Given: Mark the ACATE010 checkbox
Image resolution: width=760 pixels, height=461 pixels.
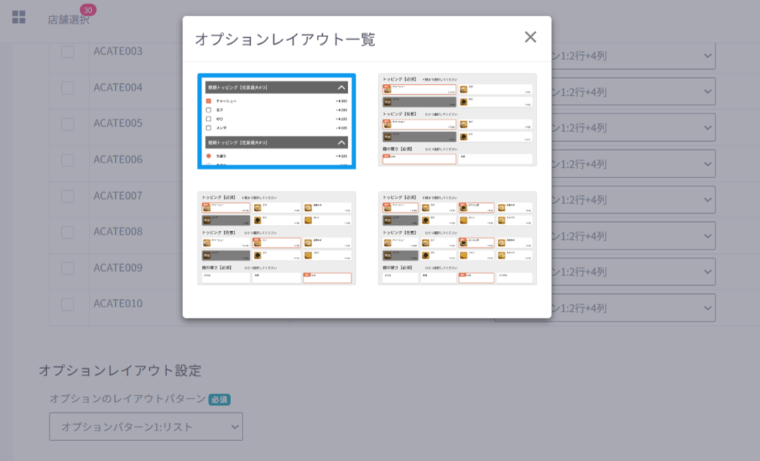Looking at the screenshot, I should tap(68, 304).
